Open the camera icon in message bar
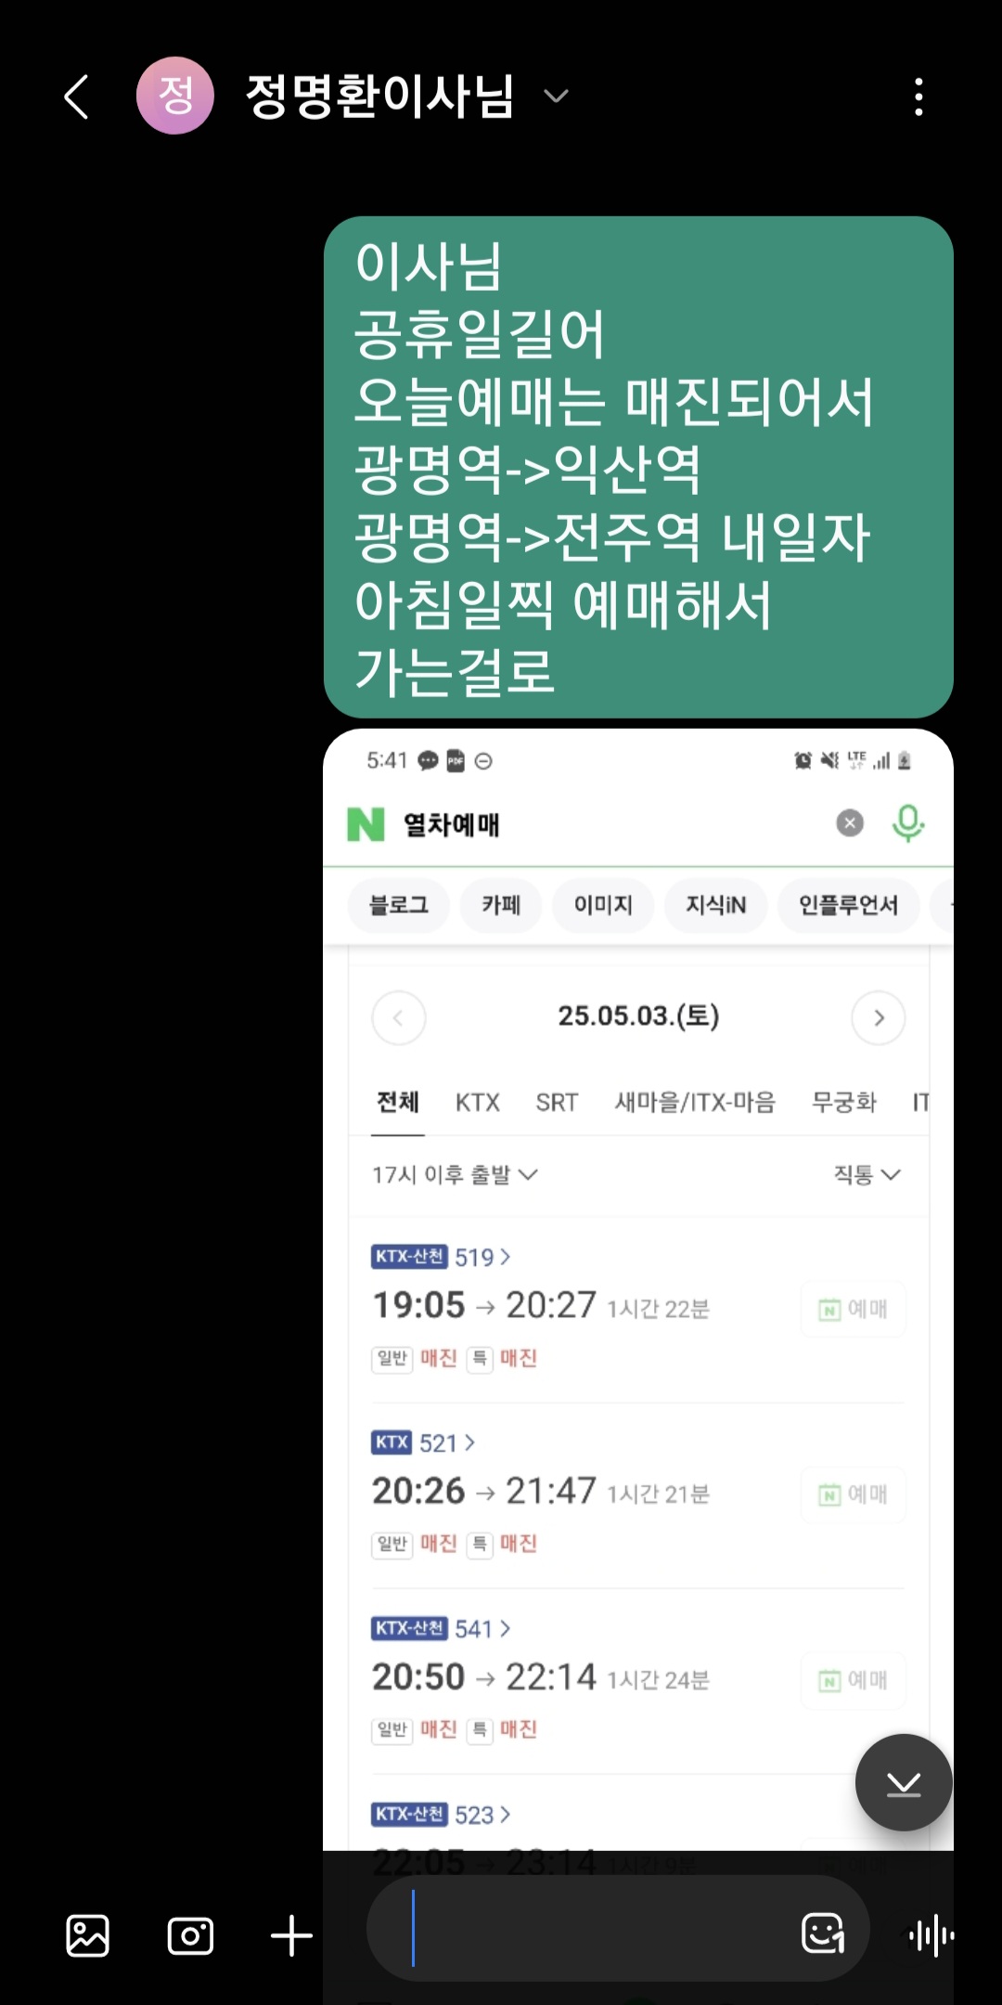The height and width of the screenshot is (2005, 1002). 190,1936
